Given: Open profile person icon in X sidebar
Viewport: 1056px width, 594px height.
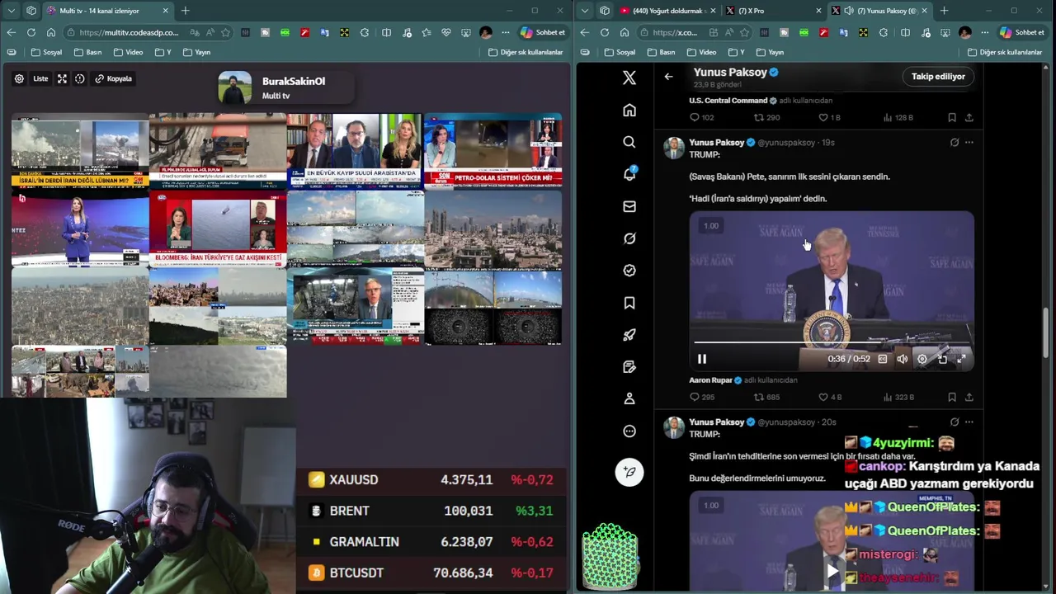Looking at the screenshot, I should [629, 398].
